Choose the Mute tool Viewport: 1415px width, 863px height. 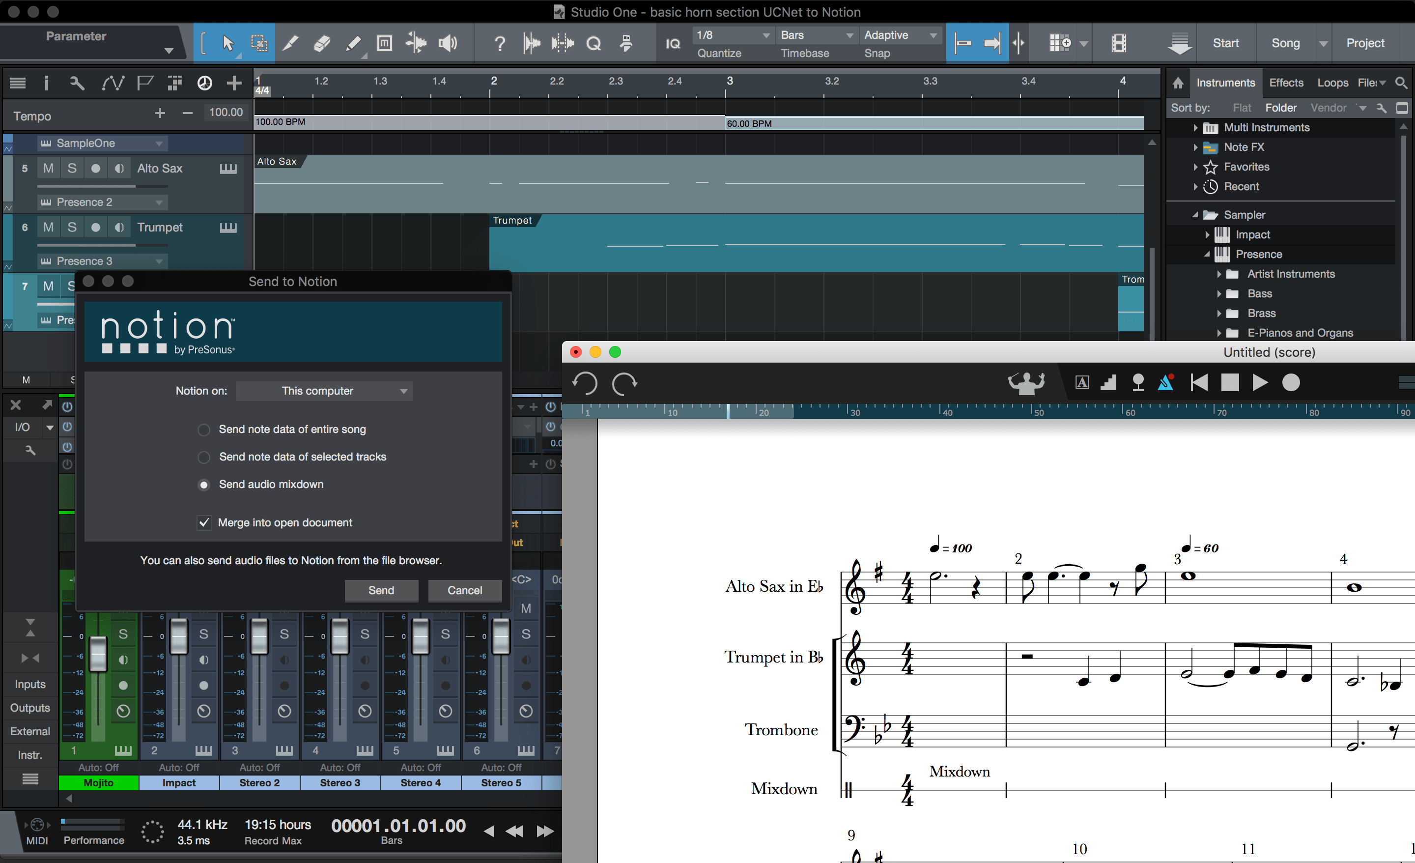point(384,43)
